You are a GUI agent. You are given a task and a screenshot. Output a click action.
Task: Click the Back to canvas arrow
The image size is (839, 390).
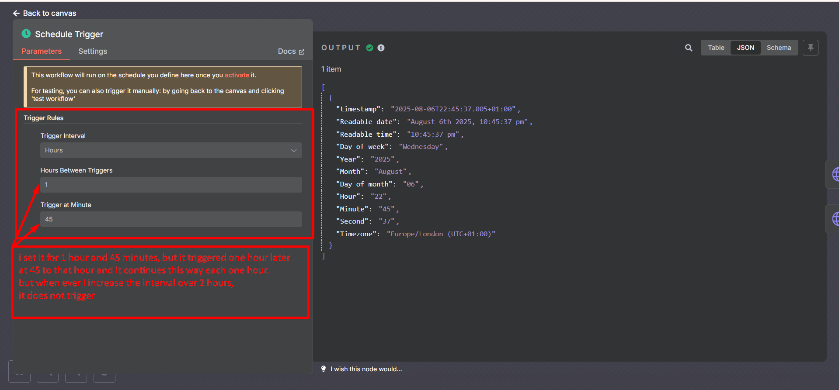click(16, 13)
